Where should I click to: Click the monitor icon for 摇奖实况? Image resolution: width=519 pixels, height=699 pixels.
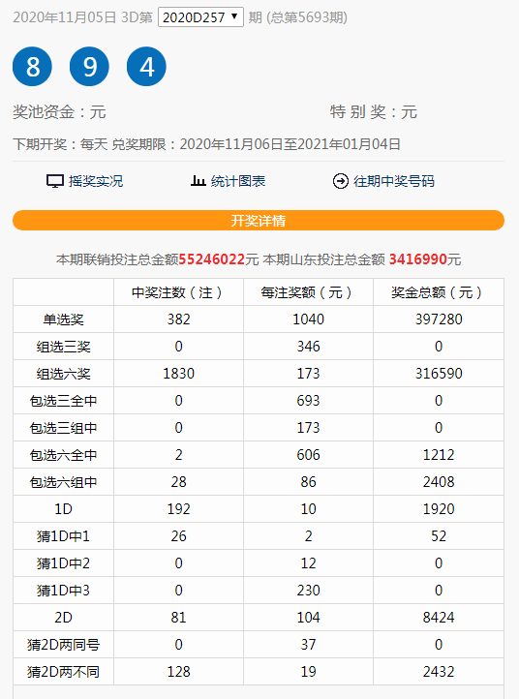click(x=55, y=181)
